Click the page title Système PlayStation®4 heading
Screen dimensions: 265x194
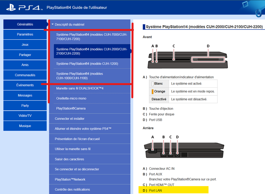204,27
